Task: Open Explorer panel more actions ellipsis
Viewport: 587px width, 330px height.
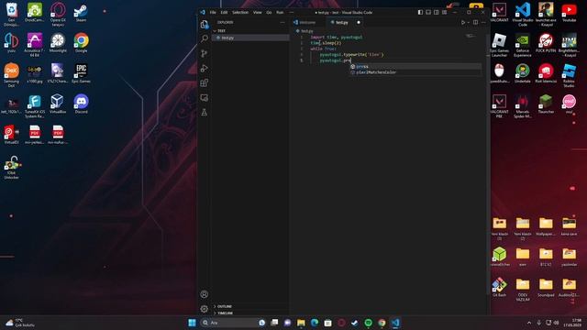Action: click(x=282, y=22)
